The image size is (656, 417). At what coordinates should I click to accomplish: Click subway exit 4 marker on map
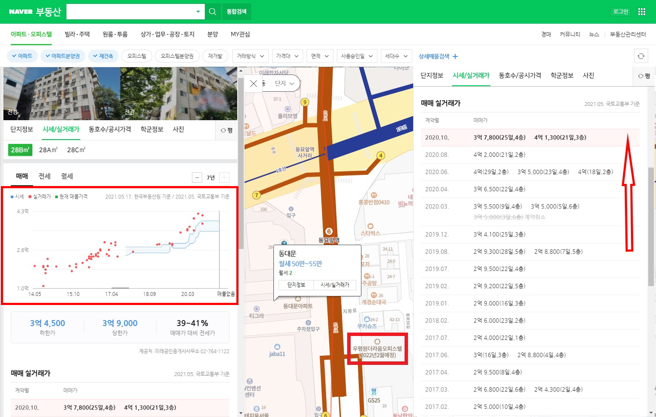[x=380, y=156]
